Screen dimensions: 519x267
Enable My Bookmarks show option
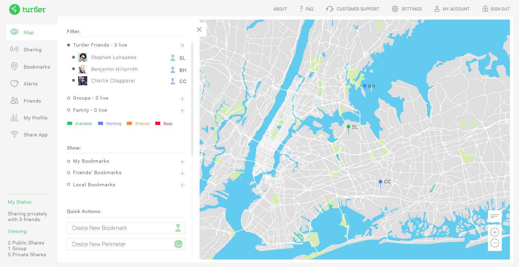(x=69, y=161)
